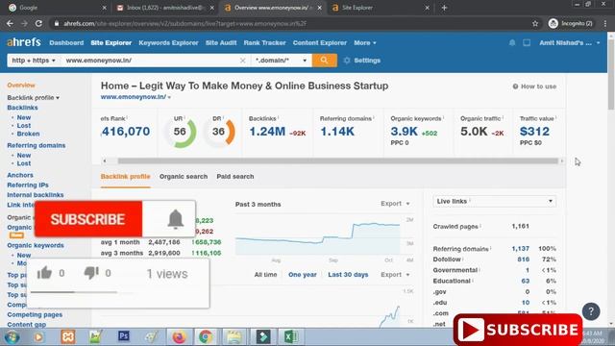This screenshot has width=615, height=346.
Task: Open Anchors in the sidebar
Action: (20, 175)
